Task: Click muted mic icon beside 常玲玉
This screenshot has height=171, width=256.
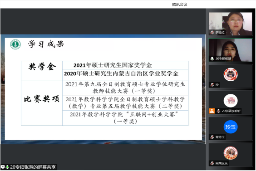Action: coord(212,137)
